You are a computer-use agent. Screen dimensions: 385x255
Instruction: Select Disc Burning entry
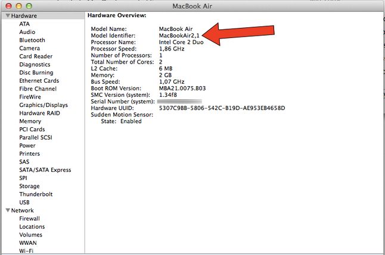tap(36, 73)
